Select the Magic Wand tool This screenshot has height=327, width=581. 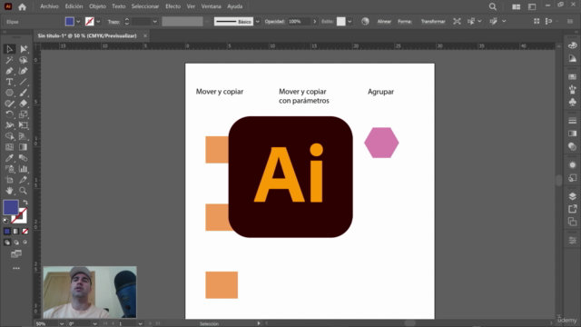coord(9,60)
